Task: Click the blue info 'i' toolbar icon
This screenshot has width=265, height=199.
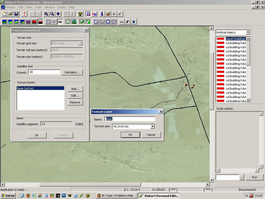Action: 102,14
